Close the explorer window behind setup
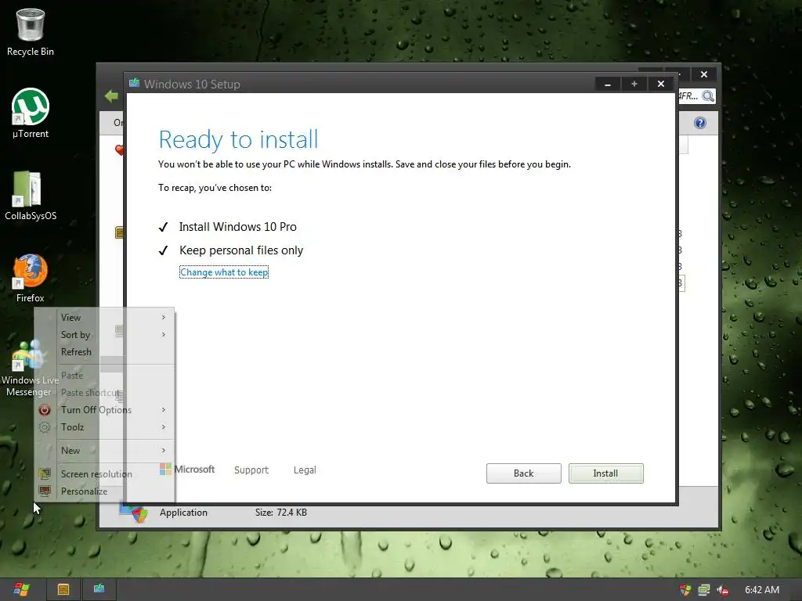This screenshot has width=802, height=601. point(704,74)
